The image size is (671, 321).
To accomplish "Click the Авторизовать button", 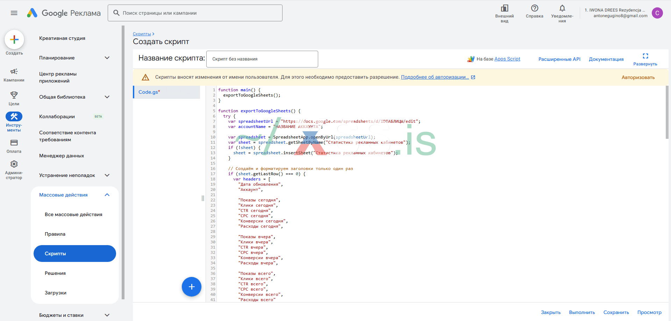I will tap(638, 77).
